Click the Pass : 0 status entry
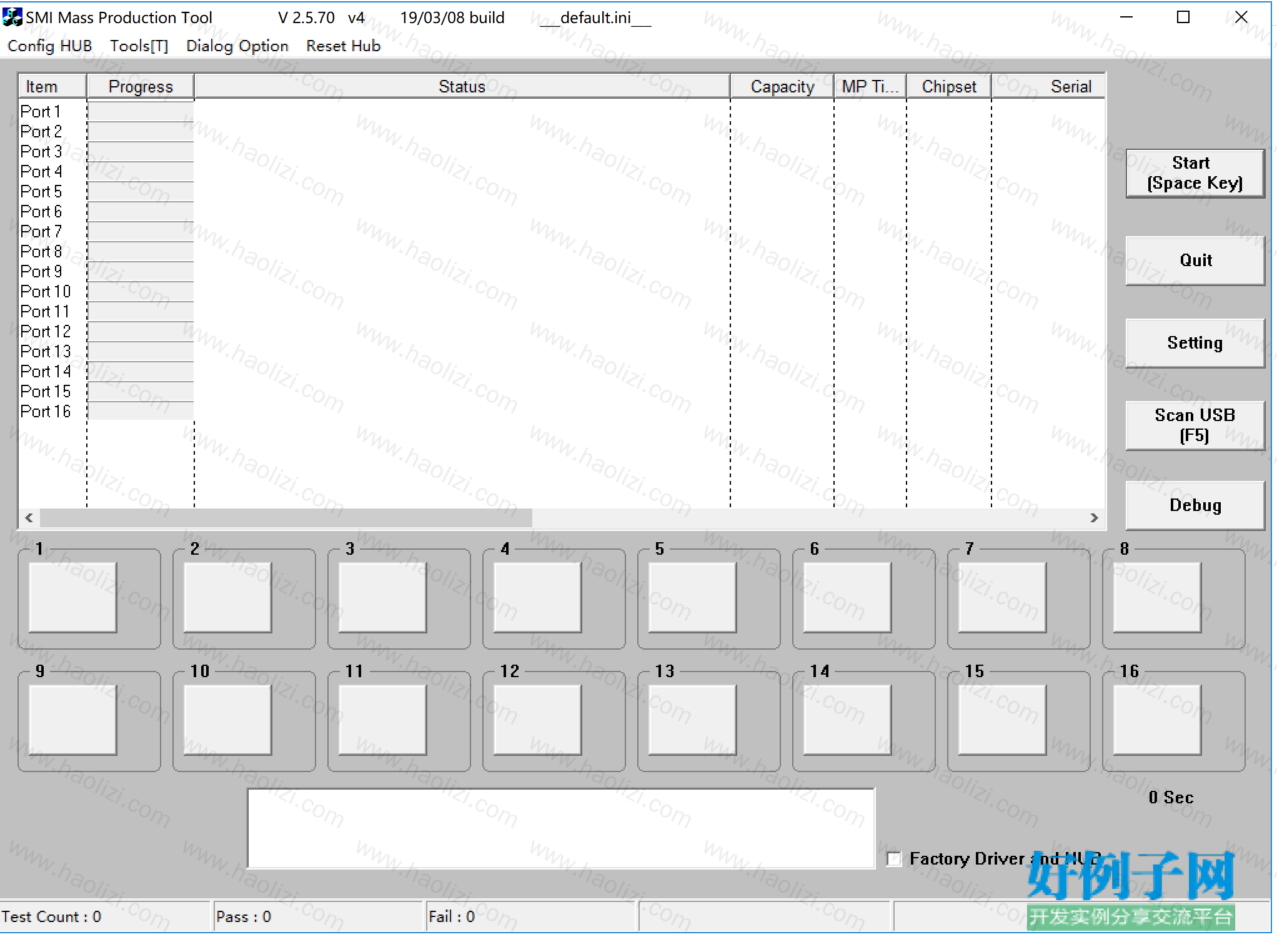This screenshot has height=937, width=1277. coord(318,916)
